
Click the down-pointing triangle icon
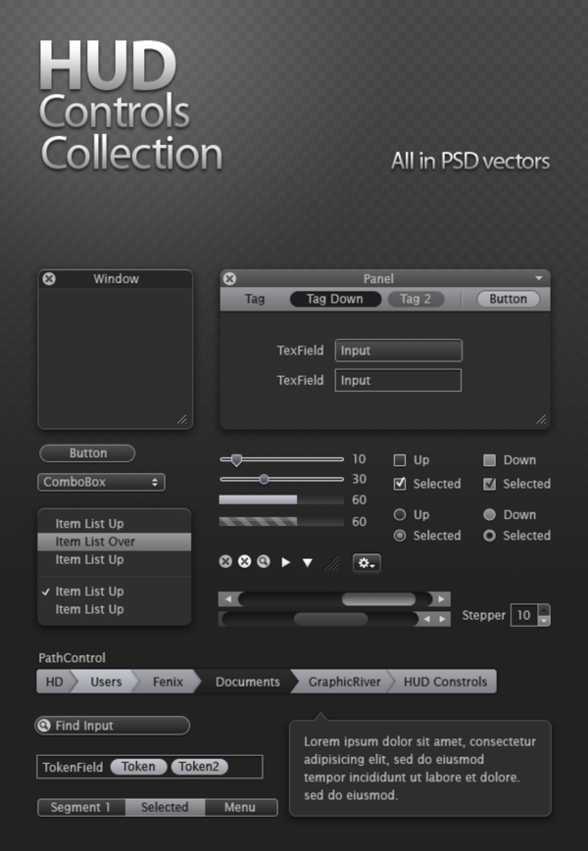click(x=308, y=563)
